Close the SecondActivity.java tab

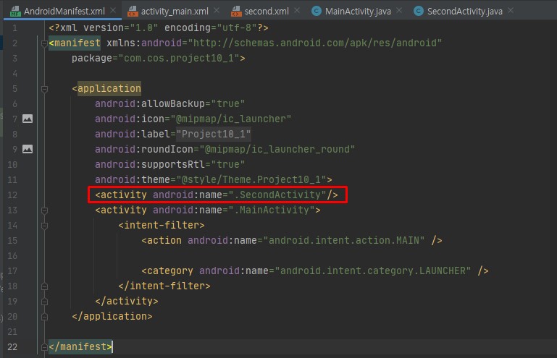coord(511,11)
